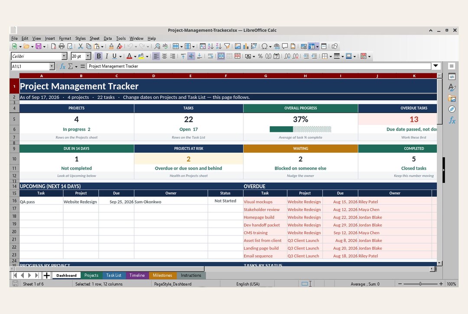Zoom in with the plus button
Screen dimensions: 468x314
(x=441, y=284)
